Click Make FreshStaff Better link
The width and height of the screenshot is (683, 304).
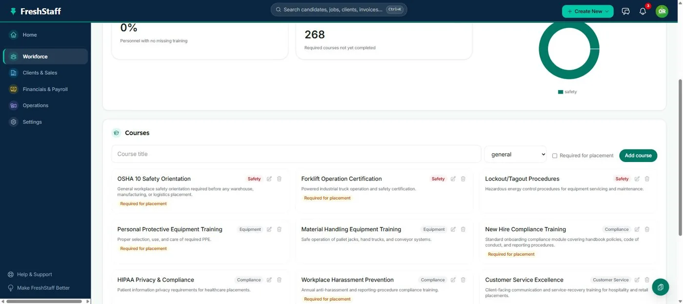click(39, 288)
